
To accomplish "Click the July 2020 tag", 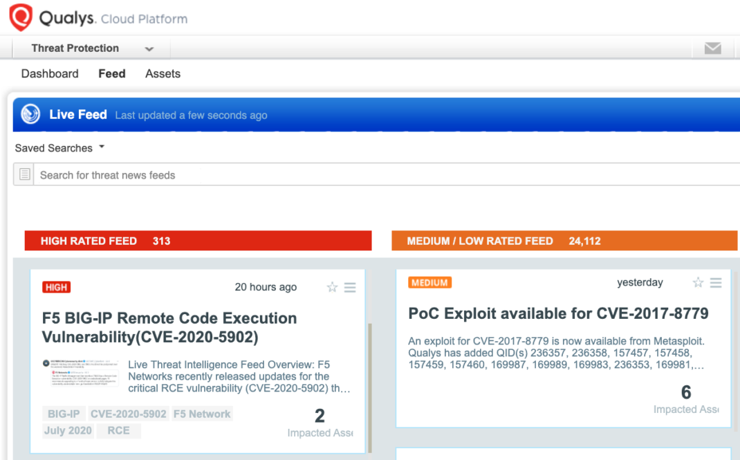I will pyautogui.click(x=68, y=431).
